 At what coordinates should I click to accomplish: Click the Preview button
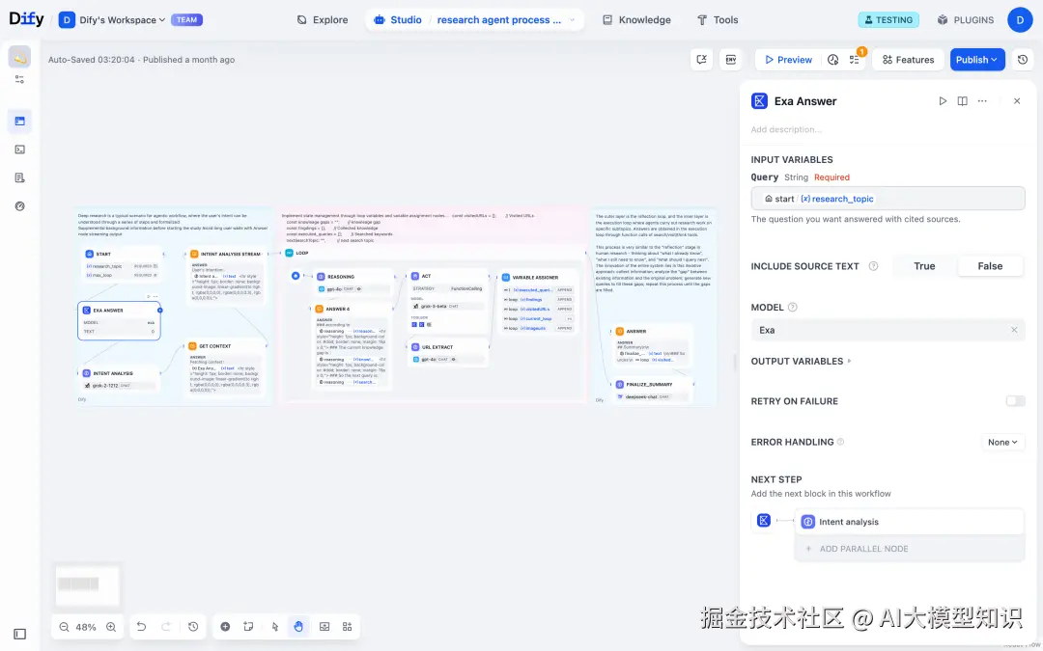[x=788, y=60]
